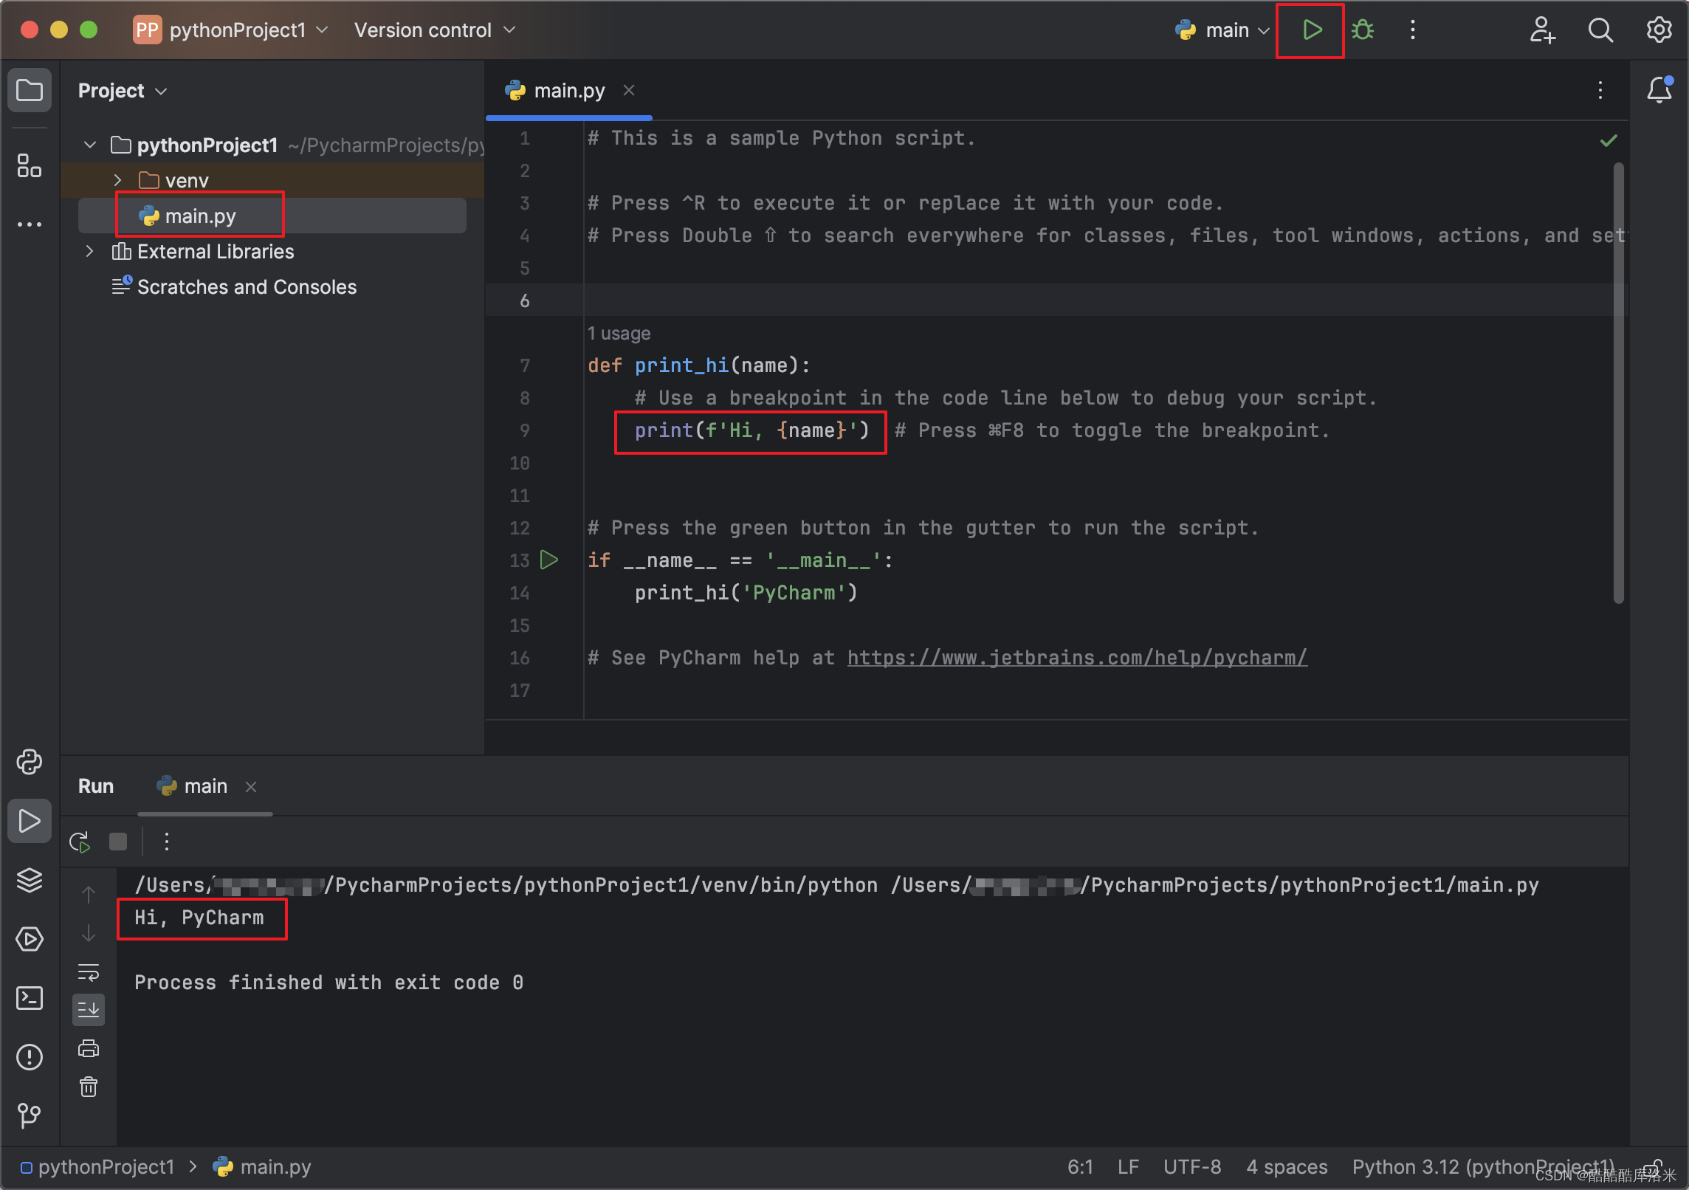1689x1190 pixels.
Task: Open more run actions beside the debug icon
Action: 1412,30
